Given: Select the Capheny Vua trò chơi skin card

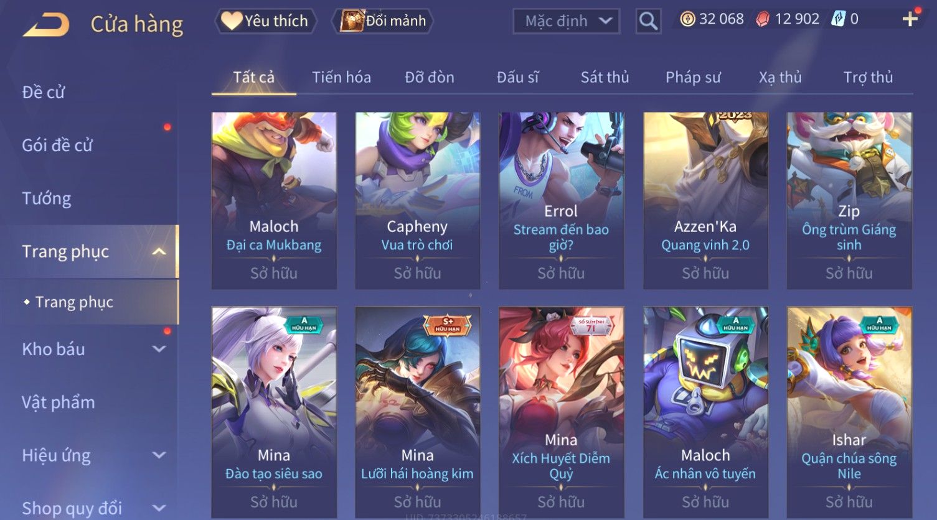Looking at the screenshot, I should pos(417,200).
